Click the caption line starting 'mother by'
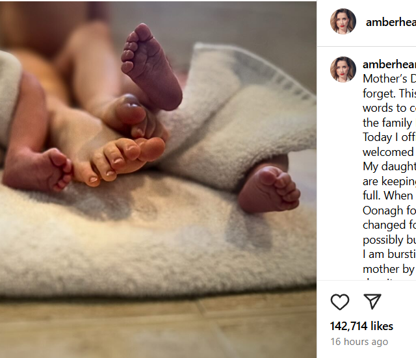416x358 pixels. 389,269
